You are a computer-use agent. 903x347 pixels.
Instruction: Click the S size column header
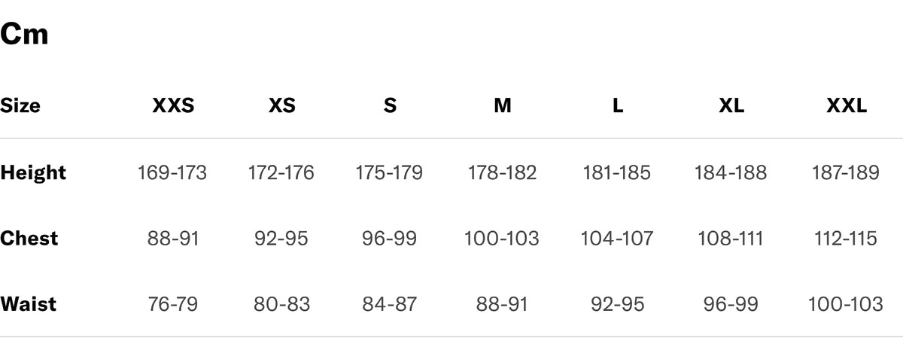pyautogui.click(x=389, y=106)
